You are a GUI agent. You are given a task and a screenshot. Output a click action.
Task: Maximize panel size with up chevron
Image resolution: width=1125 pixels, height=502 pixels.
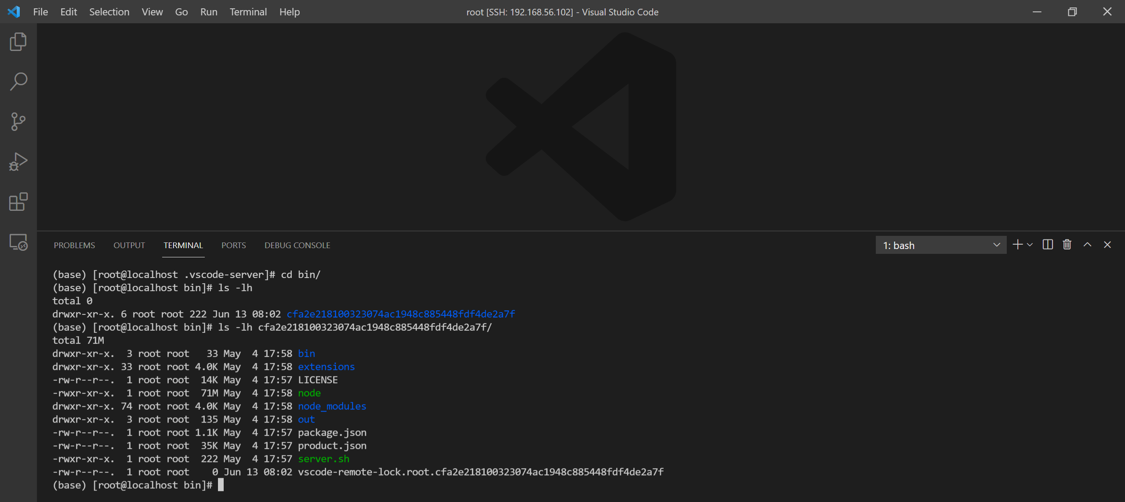[1087, 245]
